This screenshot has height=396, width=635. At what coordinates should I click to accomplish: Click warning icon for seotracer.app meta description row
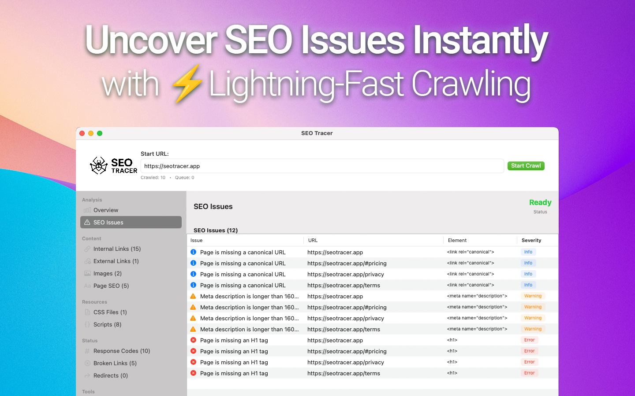(193, 296)
